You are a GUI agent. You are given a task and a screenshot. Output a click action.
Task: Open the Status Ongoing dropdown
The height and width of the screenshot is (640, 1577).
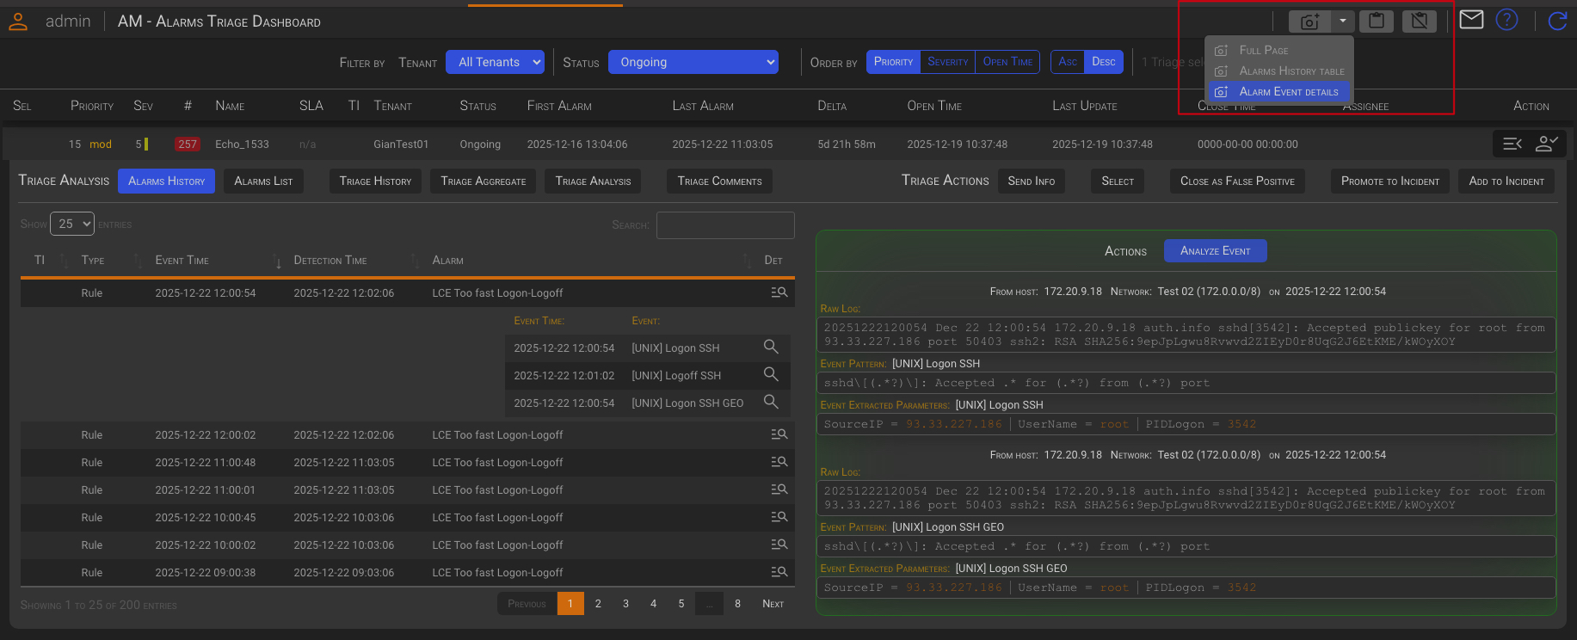693,62
